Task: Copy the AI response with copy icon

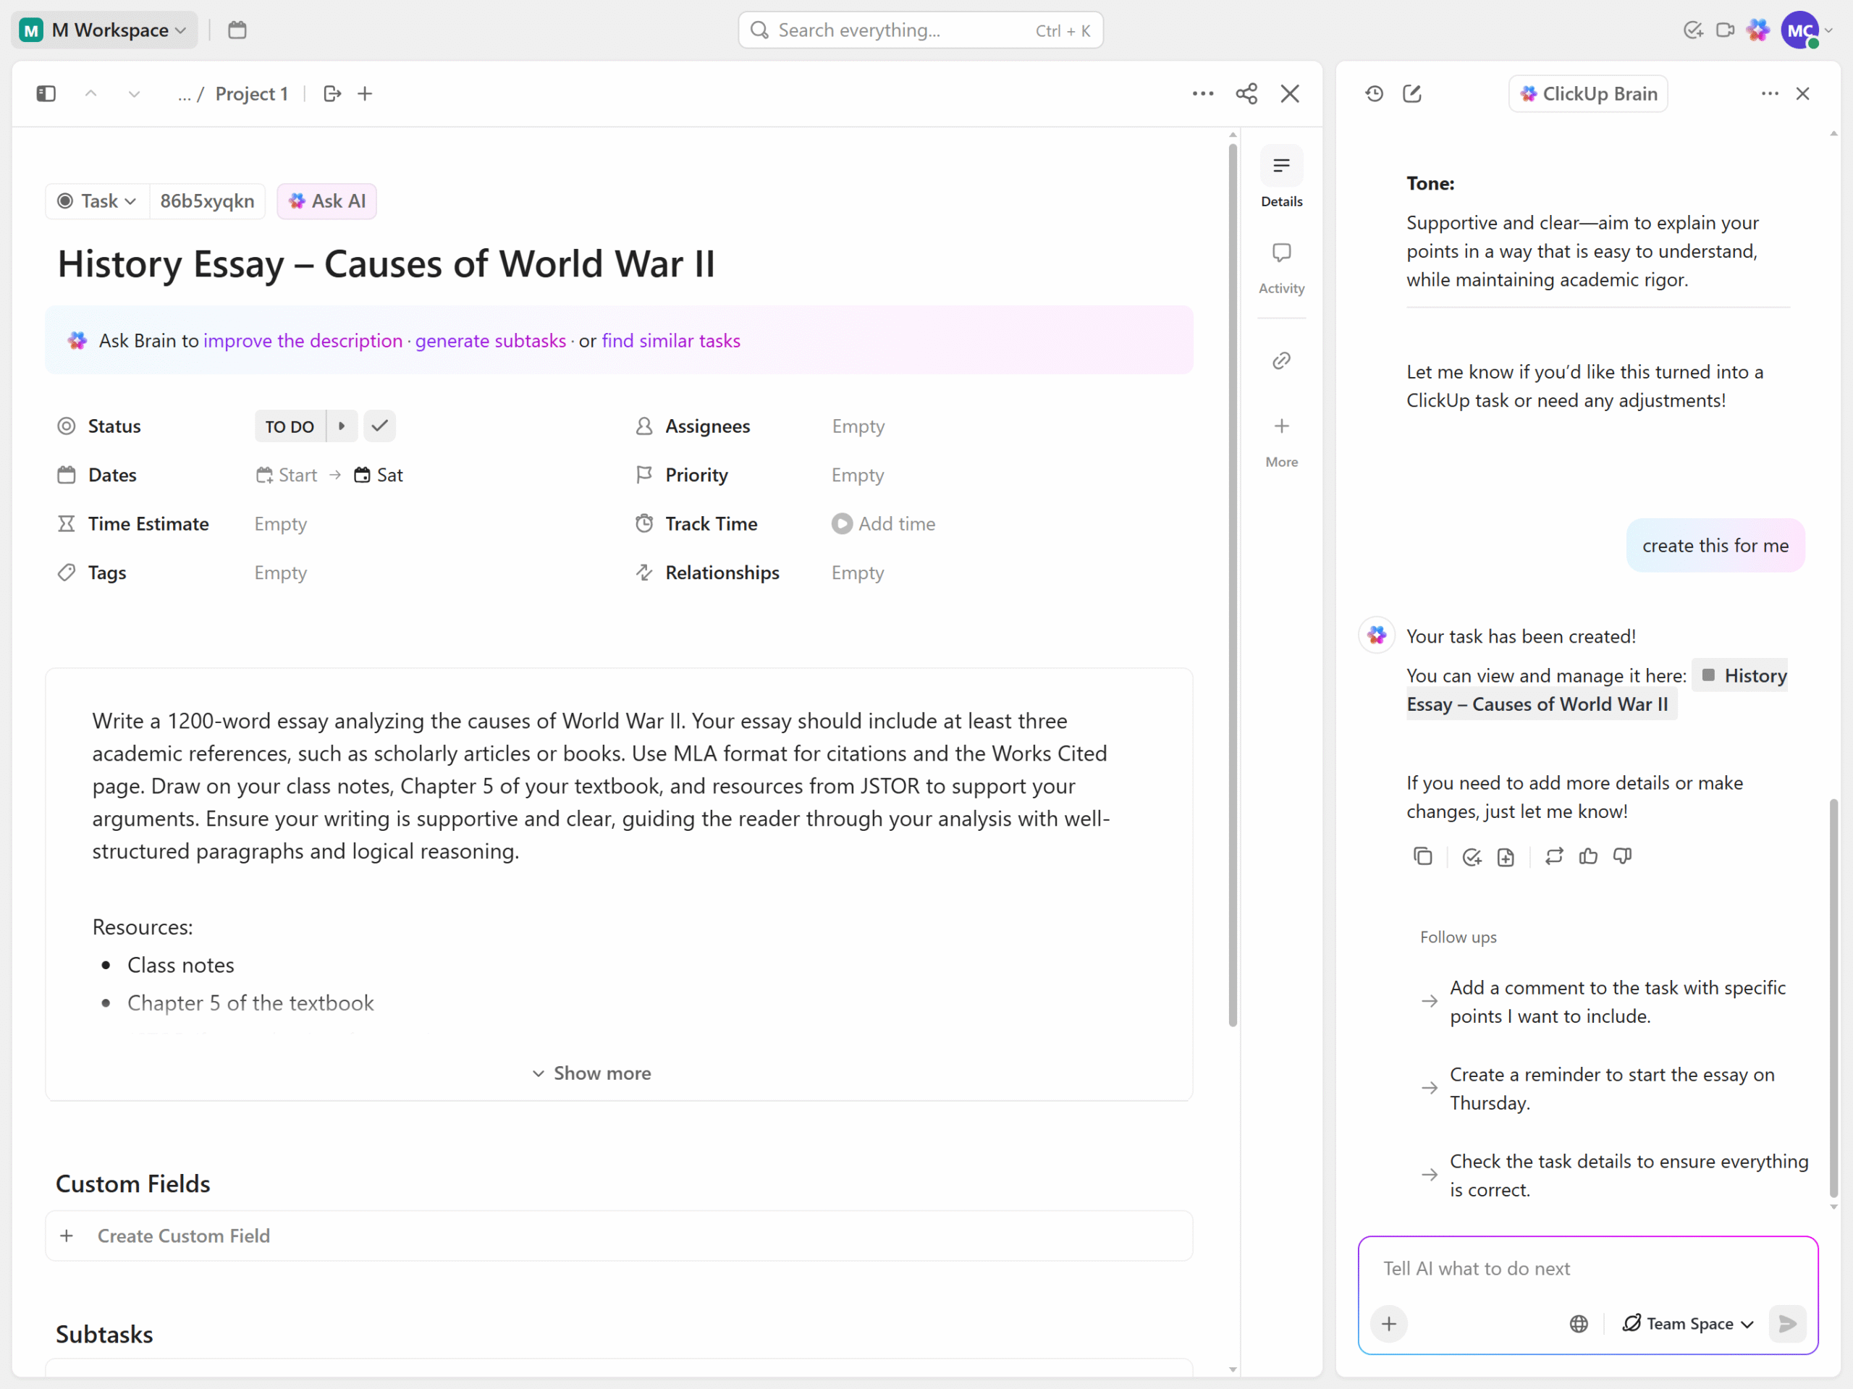Action: [x=1422, y=856]
